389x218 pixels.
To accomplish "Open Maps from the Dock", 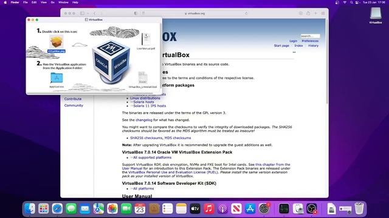I will (x=98, y=208).
